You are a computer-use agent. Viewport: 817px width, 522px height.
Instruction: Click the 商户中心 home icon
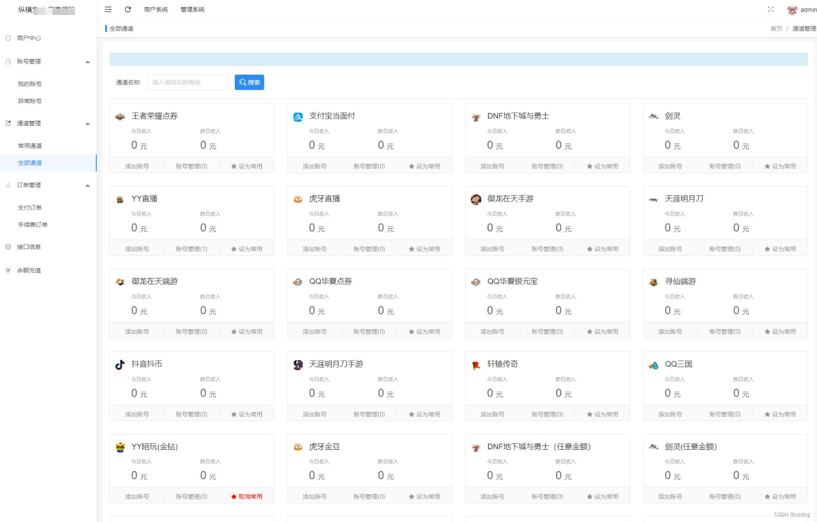point(7,38)
